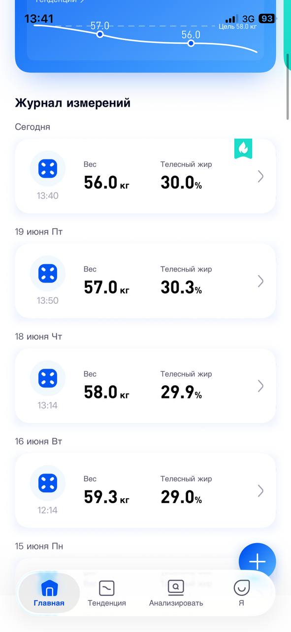The height and width of the screenshot is (632, 291).
Task: Expand the 57.0 кг entry chevron
Action: tap(261, 281)
